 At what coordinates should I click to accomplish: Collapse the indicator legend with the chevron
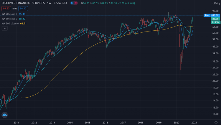5,29
